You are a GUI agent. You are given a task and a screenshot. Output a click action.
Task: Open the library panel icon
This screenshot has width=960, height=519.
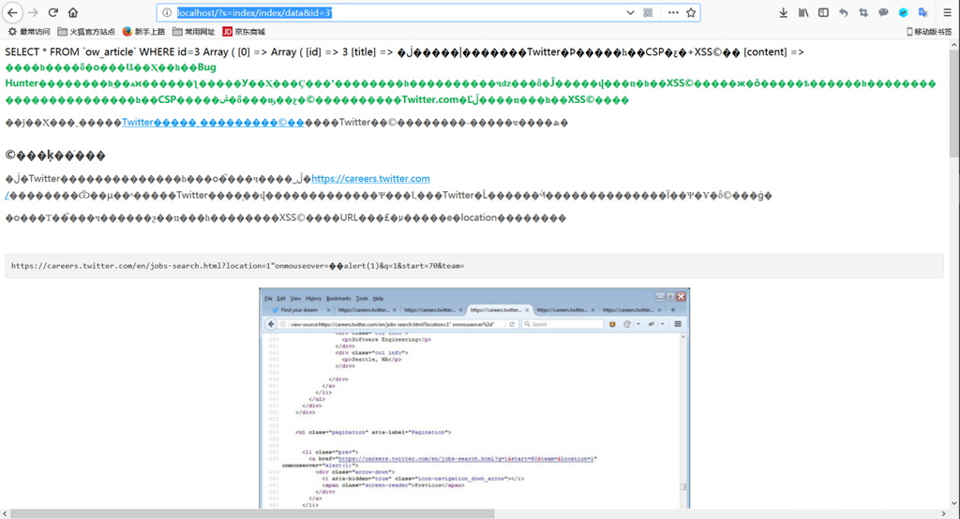pos(803,13)
